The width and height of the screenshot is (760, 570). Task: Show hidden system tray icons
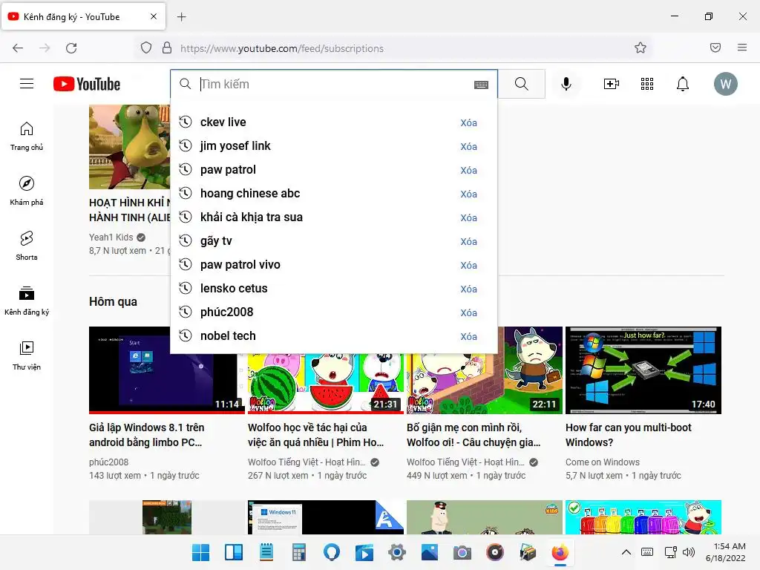click(626, 552)
